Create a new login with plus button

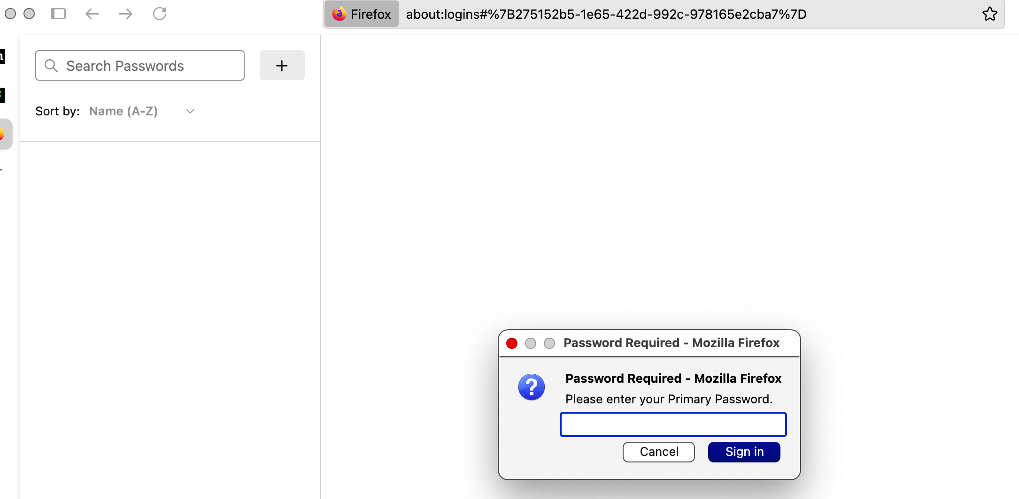(x=282, y=65)
